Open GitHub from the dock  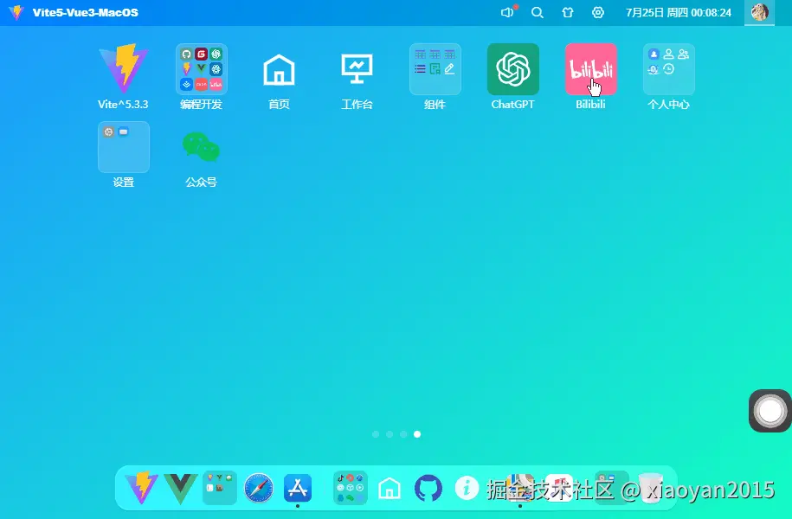[428, 488]
